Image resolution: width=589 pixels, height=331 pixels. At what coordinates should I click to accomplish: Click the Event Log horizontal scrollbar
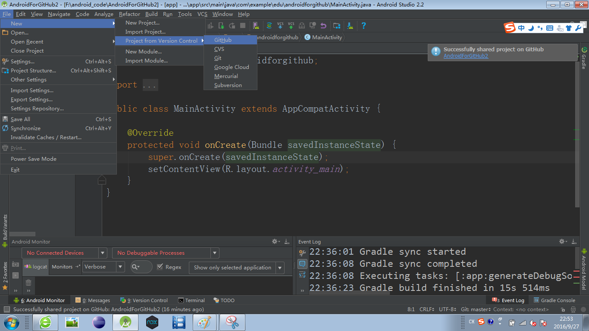click(x=349, y=293)
